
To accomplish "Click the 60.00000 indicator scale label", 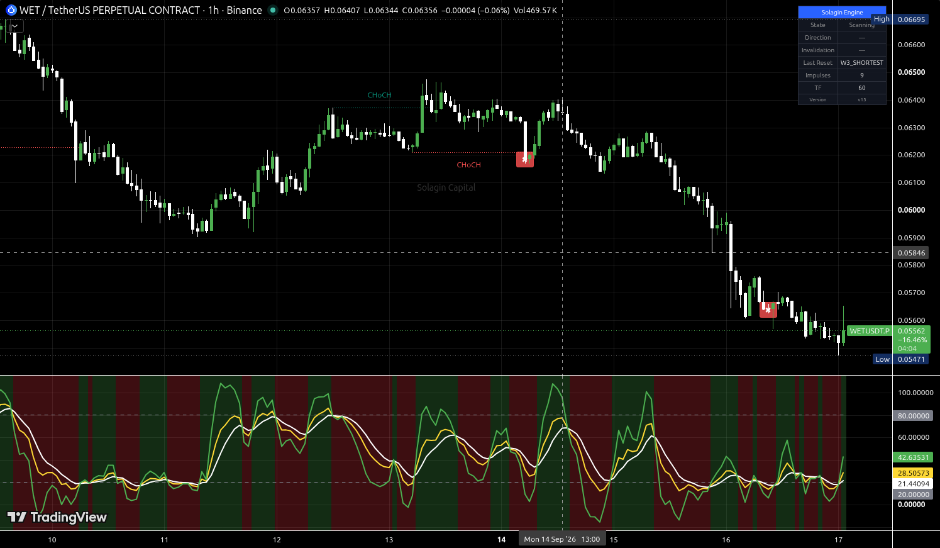I will tap(913, 437).
